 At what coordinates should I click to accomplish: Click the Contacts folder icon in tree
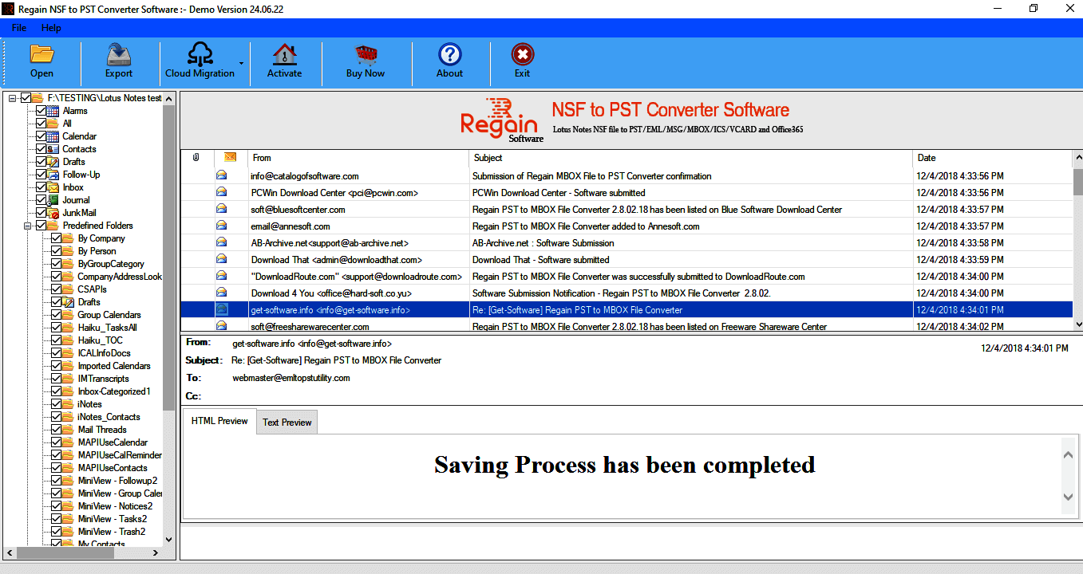pyautogui.click(x=54, y=149)
